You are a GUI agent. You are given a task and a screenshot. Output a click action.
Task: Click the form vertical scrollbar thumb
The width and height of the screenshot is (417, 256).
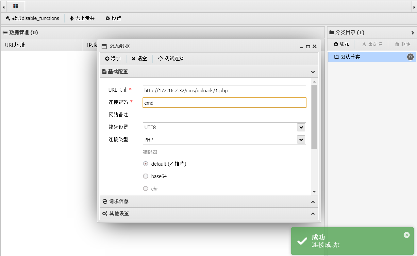click(x=314, y=117)
